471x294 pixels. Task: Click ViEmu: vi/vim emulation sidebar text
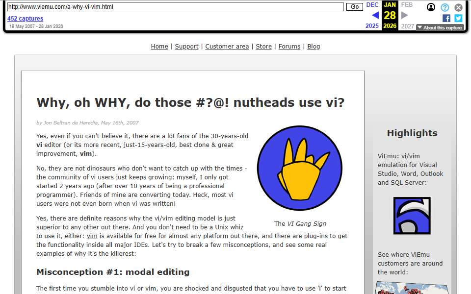point(410,169)
